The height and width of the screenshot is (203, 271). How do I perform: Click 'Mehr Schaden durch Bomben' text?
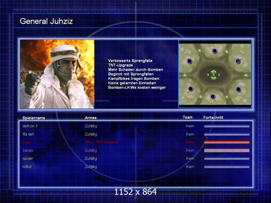point(135,70)
